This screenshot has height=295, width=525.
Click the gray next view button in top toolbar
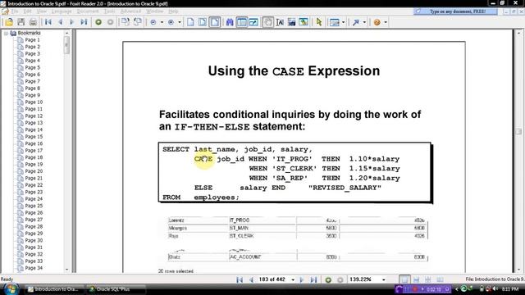point(110,22)
